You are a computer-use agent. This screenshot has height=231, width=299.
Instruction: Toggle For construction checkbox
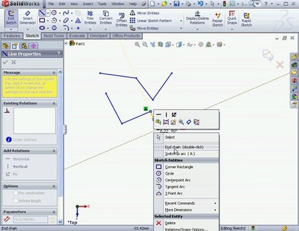tap(15, 193)
